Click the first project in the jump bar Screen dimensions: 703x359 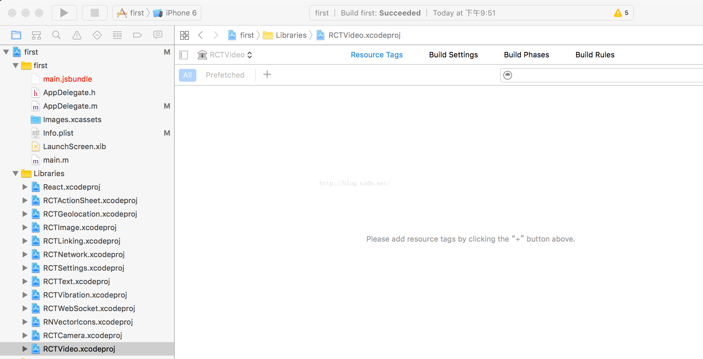[241, 35]
